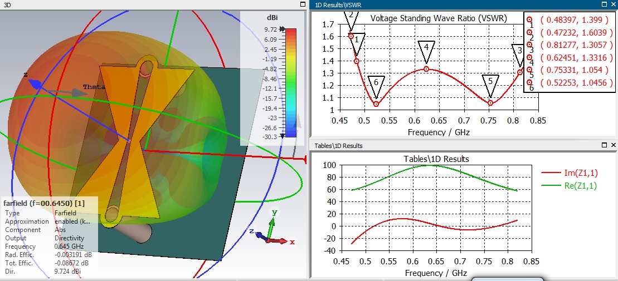Click the -26.6 value on color scale
The width and height of the screenshot is (618, 281).
[x=270, y=128]
